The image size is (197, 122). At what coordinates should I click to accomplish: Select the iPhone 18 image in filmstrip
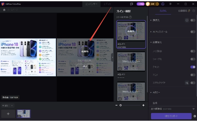coord(24,114)
